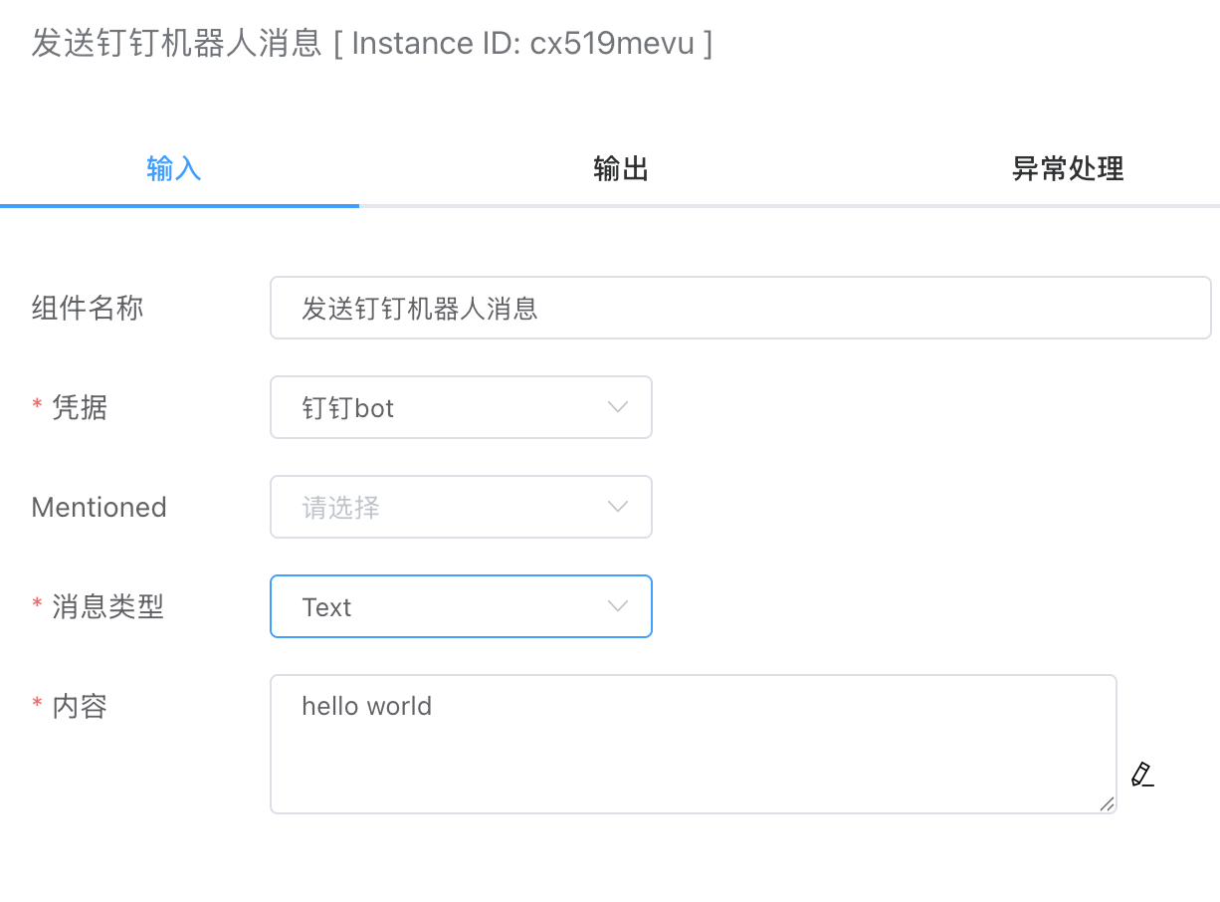Screen dimensions: 1220x902
Task: Switch to the 输出 output tab
Action: coord(620,169)
